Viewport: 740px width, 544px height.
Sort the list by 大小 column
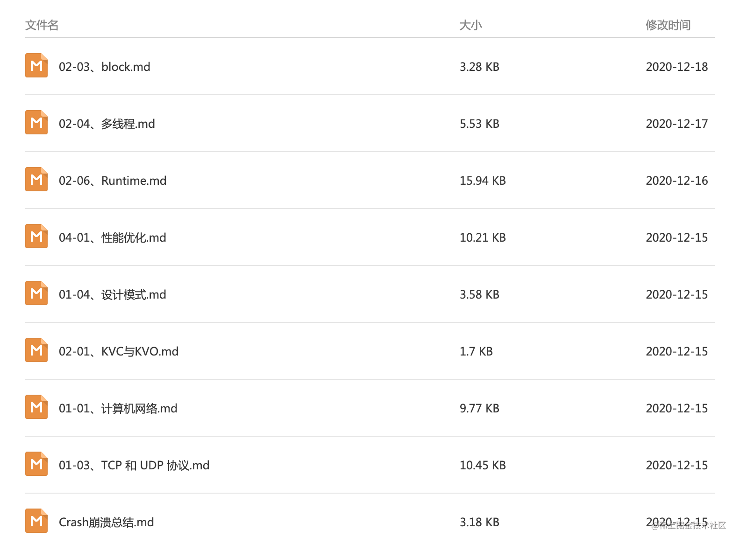470,25
